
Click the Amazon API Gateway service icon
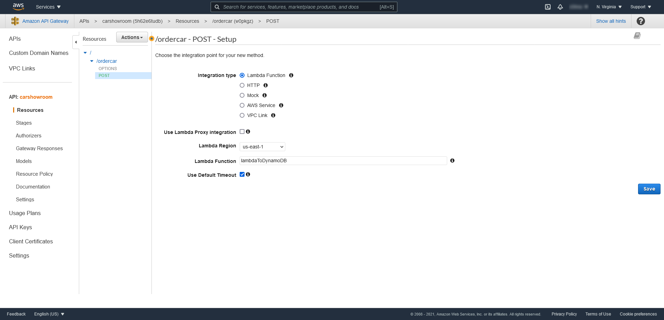point(15,21)
